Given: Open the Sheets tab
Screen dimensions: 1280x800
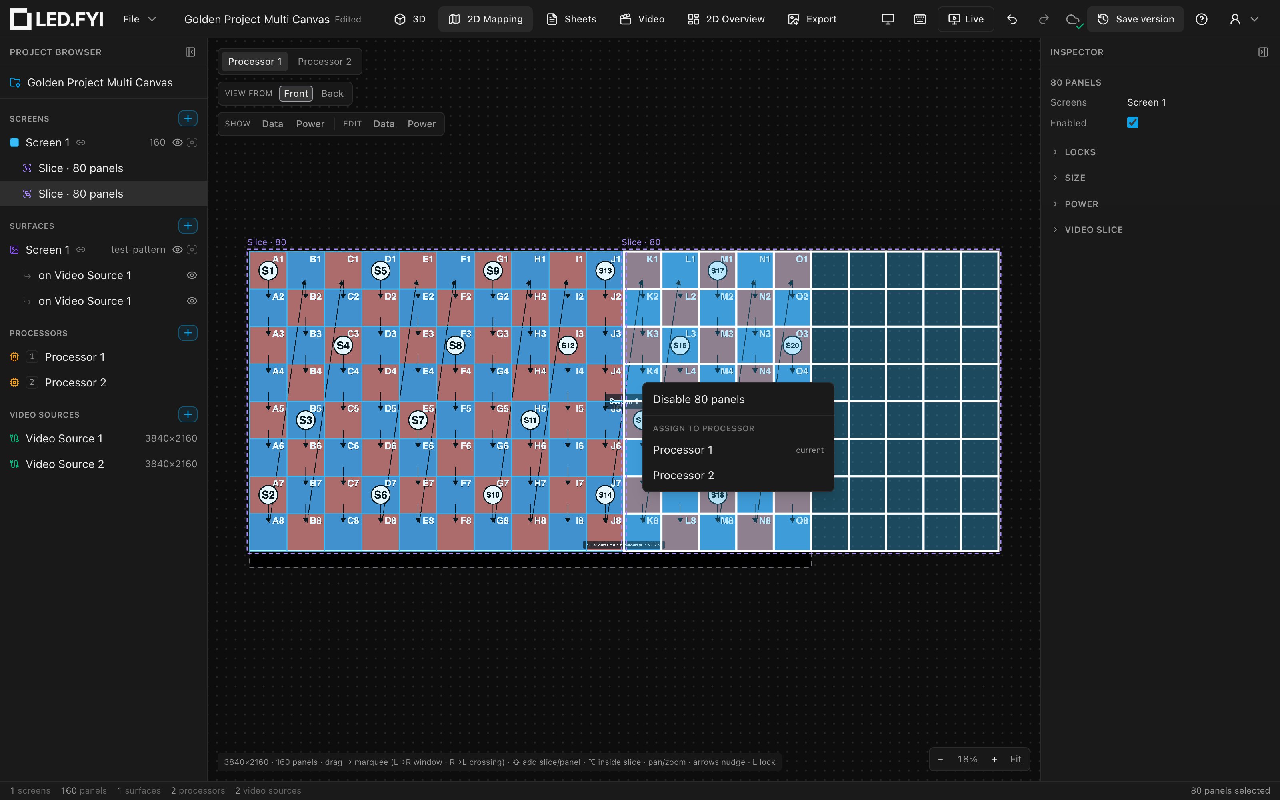Looking at the screenshot, I should [x=571, y=20].
